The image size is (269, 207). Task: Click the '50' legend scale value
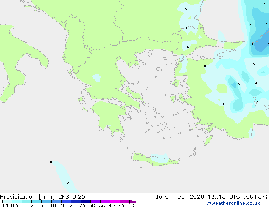click(131, 205)
